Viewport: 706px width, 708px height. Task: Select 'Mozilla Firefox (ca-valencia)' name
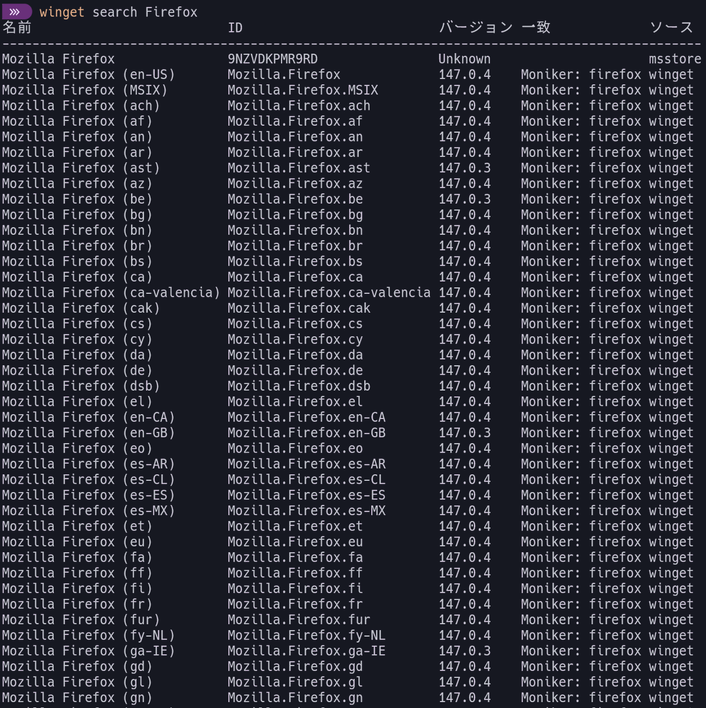pos(111,293)
